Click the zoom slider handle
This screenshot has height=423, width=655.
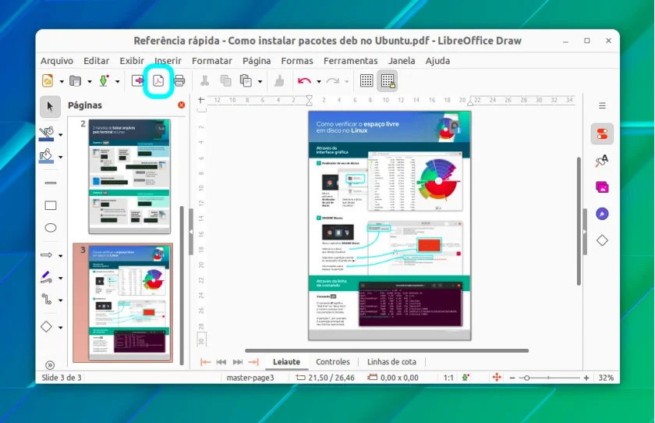527,378
